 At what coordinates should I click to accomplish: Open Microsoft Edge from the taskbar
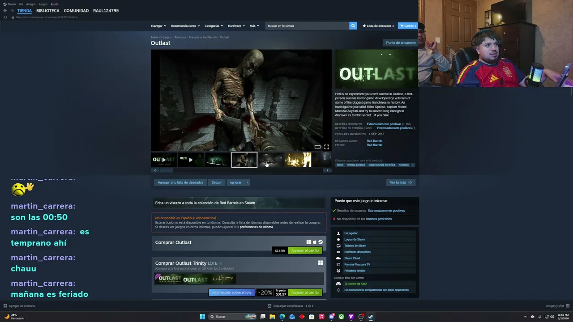coord(282,317)
